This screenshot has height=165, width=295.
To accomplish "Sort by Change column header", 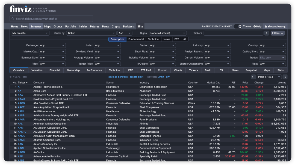I will [x=259, y=83].
